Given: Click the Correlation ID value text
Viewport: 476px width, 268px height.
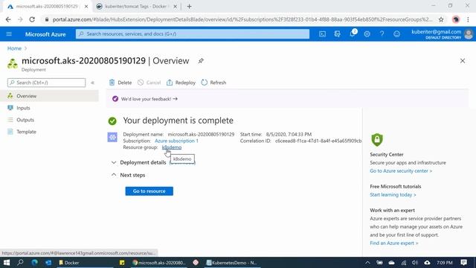Looking at the screenshot, I should pos(318,141).
